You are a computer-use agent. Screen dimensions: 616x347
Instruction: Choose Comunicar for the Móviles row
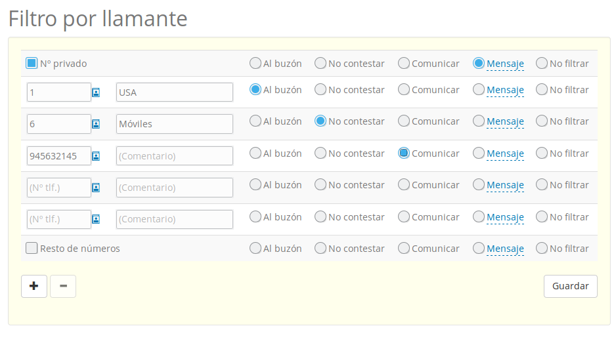(404, 121)
